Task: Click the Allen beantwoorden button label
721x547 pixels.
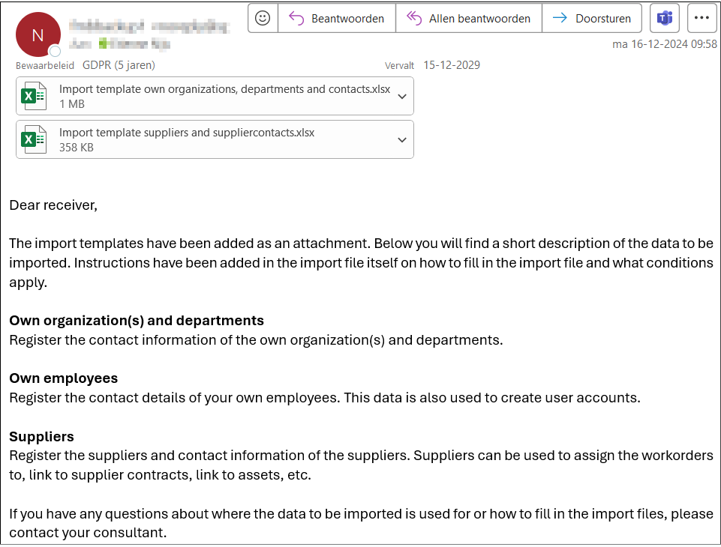Action: coord(479,19)
